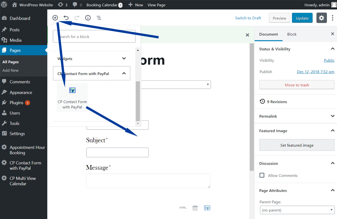The height and width of the screenshot is (219, 337).
Task: Switch to the Block tab
Action: click(x=292, y=34)
